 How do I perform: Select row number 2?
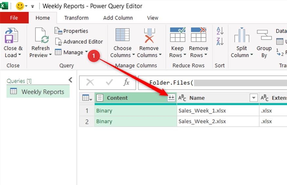[x=87, y=121]
